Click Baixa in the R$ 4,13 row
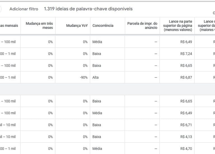The height and width of the screenshot is (154, 215). click(97, 137)
